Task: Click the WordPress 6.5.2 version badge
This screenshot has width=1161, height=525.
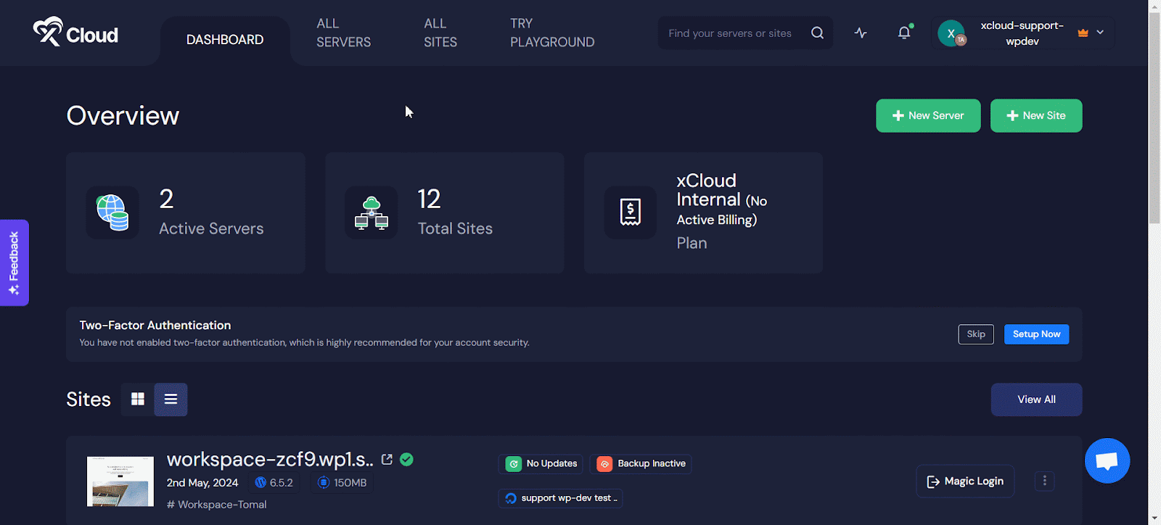Action: [x=274, y=483]
